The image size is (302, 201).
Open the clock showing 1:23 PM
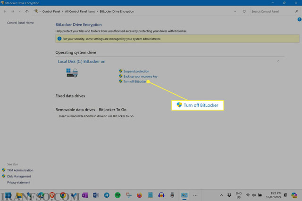[274, 195]
